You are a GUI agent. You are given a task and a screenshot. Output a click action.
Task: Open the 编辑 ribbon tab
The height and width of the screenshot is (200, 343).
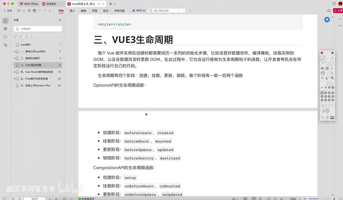point(83,11)
